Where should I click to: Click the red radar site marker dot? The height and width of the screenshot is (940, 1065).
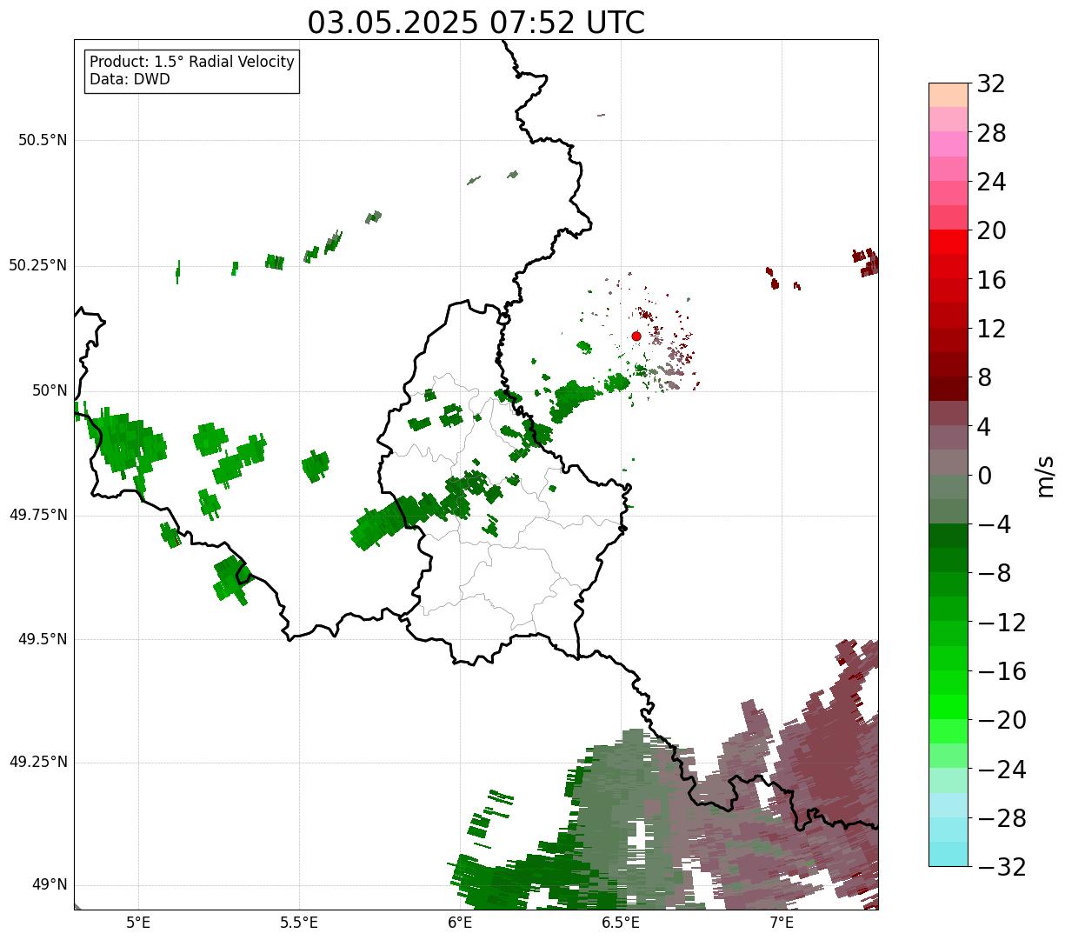pos(636,336)
